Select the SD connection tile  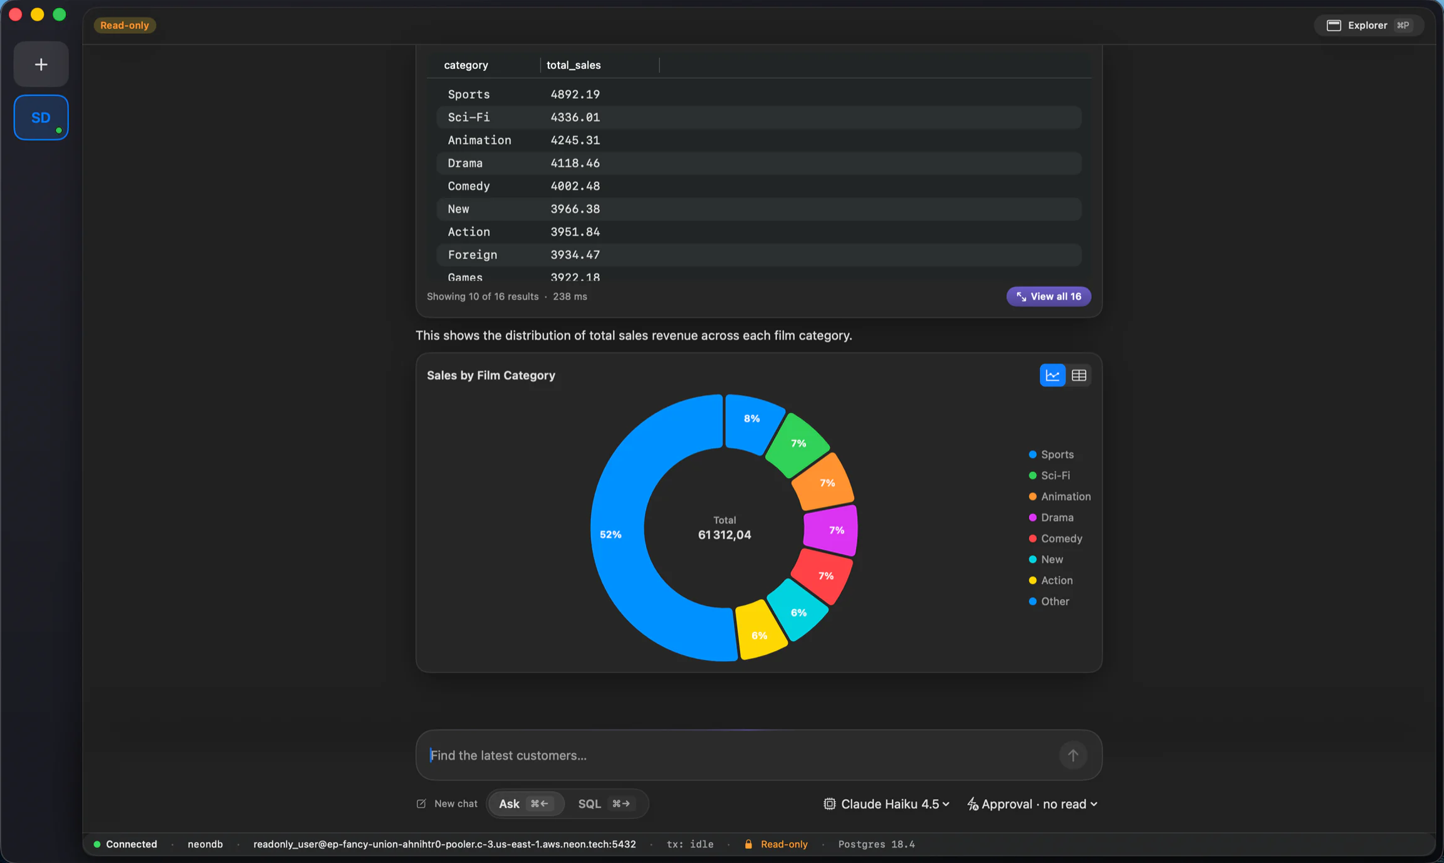click(41, 117)
